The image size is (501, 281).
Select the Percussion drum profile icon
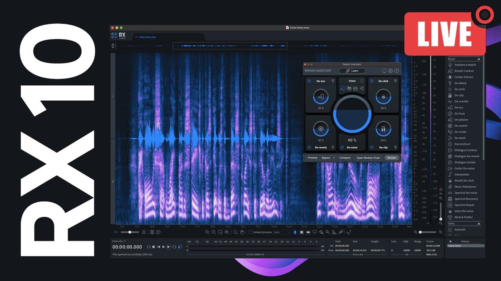click(355, 88)
